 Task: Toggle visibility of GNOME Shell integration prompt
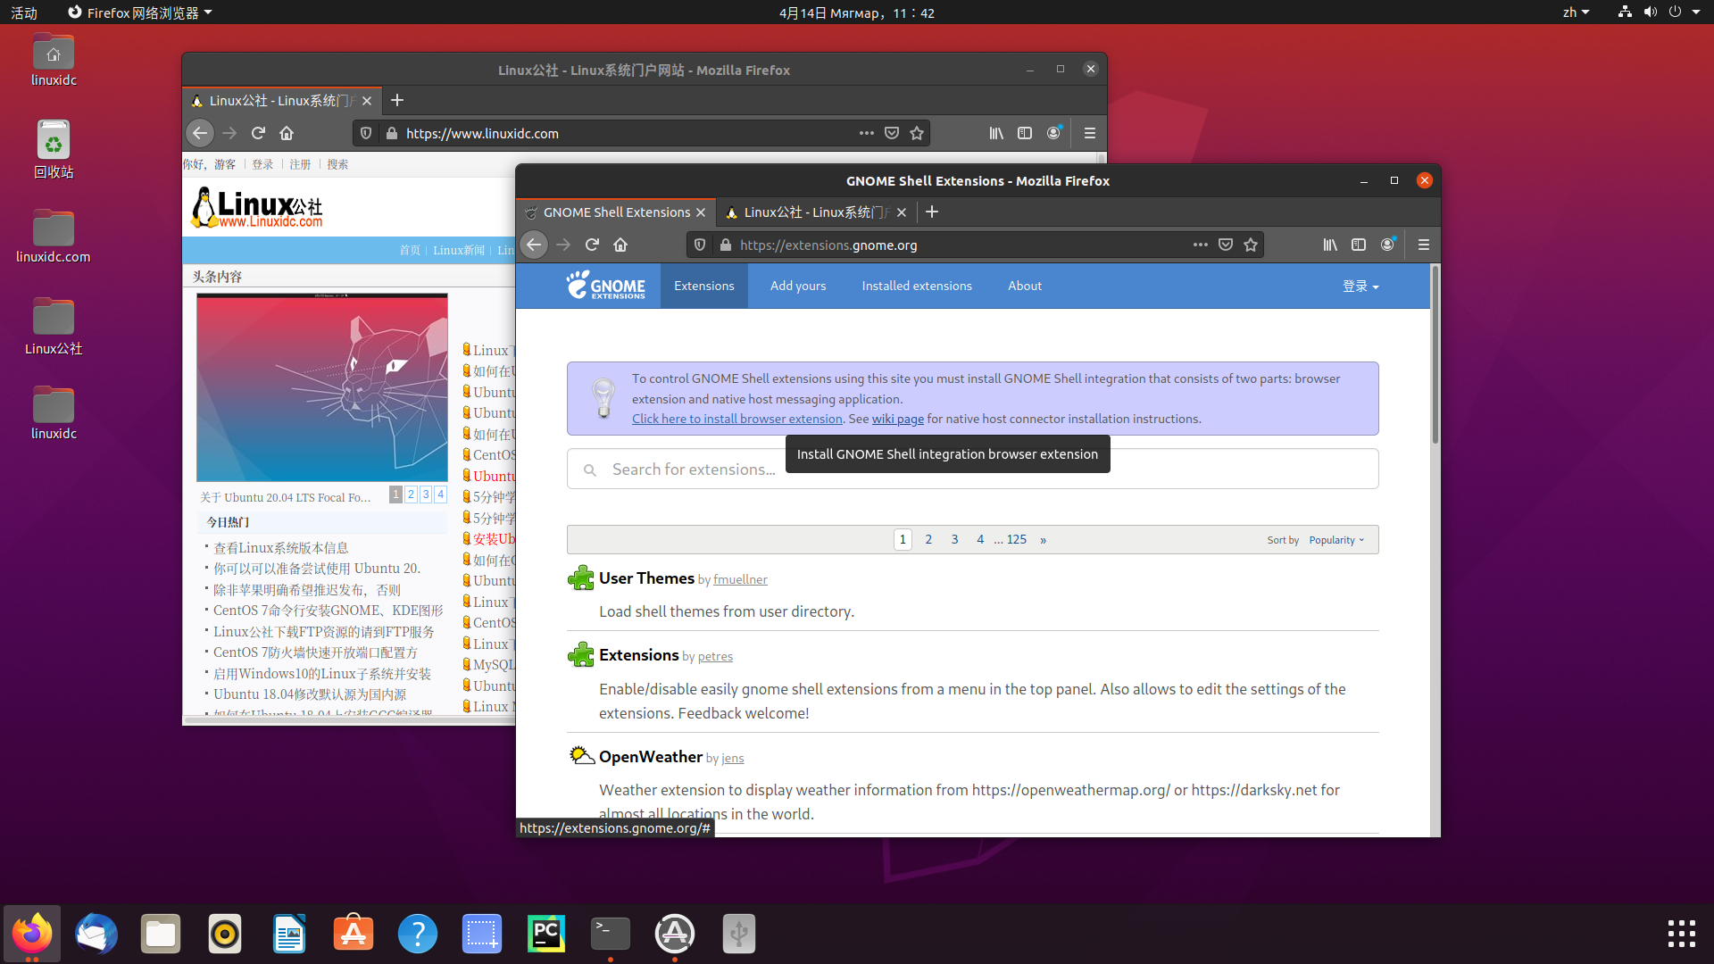[x=603, y=396]
